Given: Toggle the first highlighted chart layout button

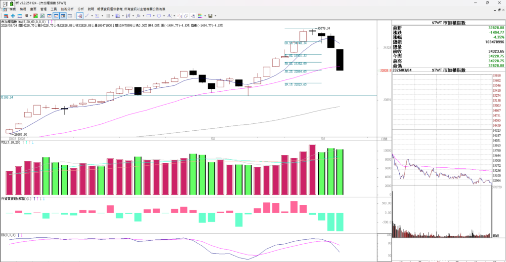Looking at the screenshot, I should 56,16.
